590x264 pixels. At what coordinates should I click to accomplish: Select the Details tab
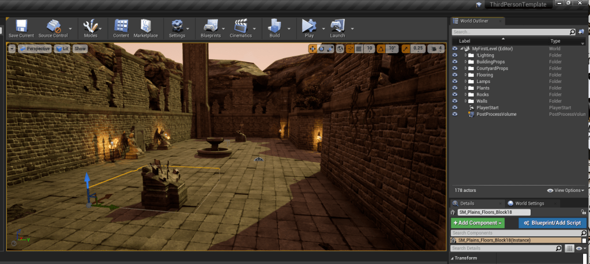(467, 203)
